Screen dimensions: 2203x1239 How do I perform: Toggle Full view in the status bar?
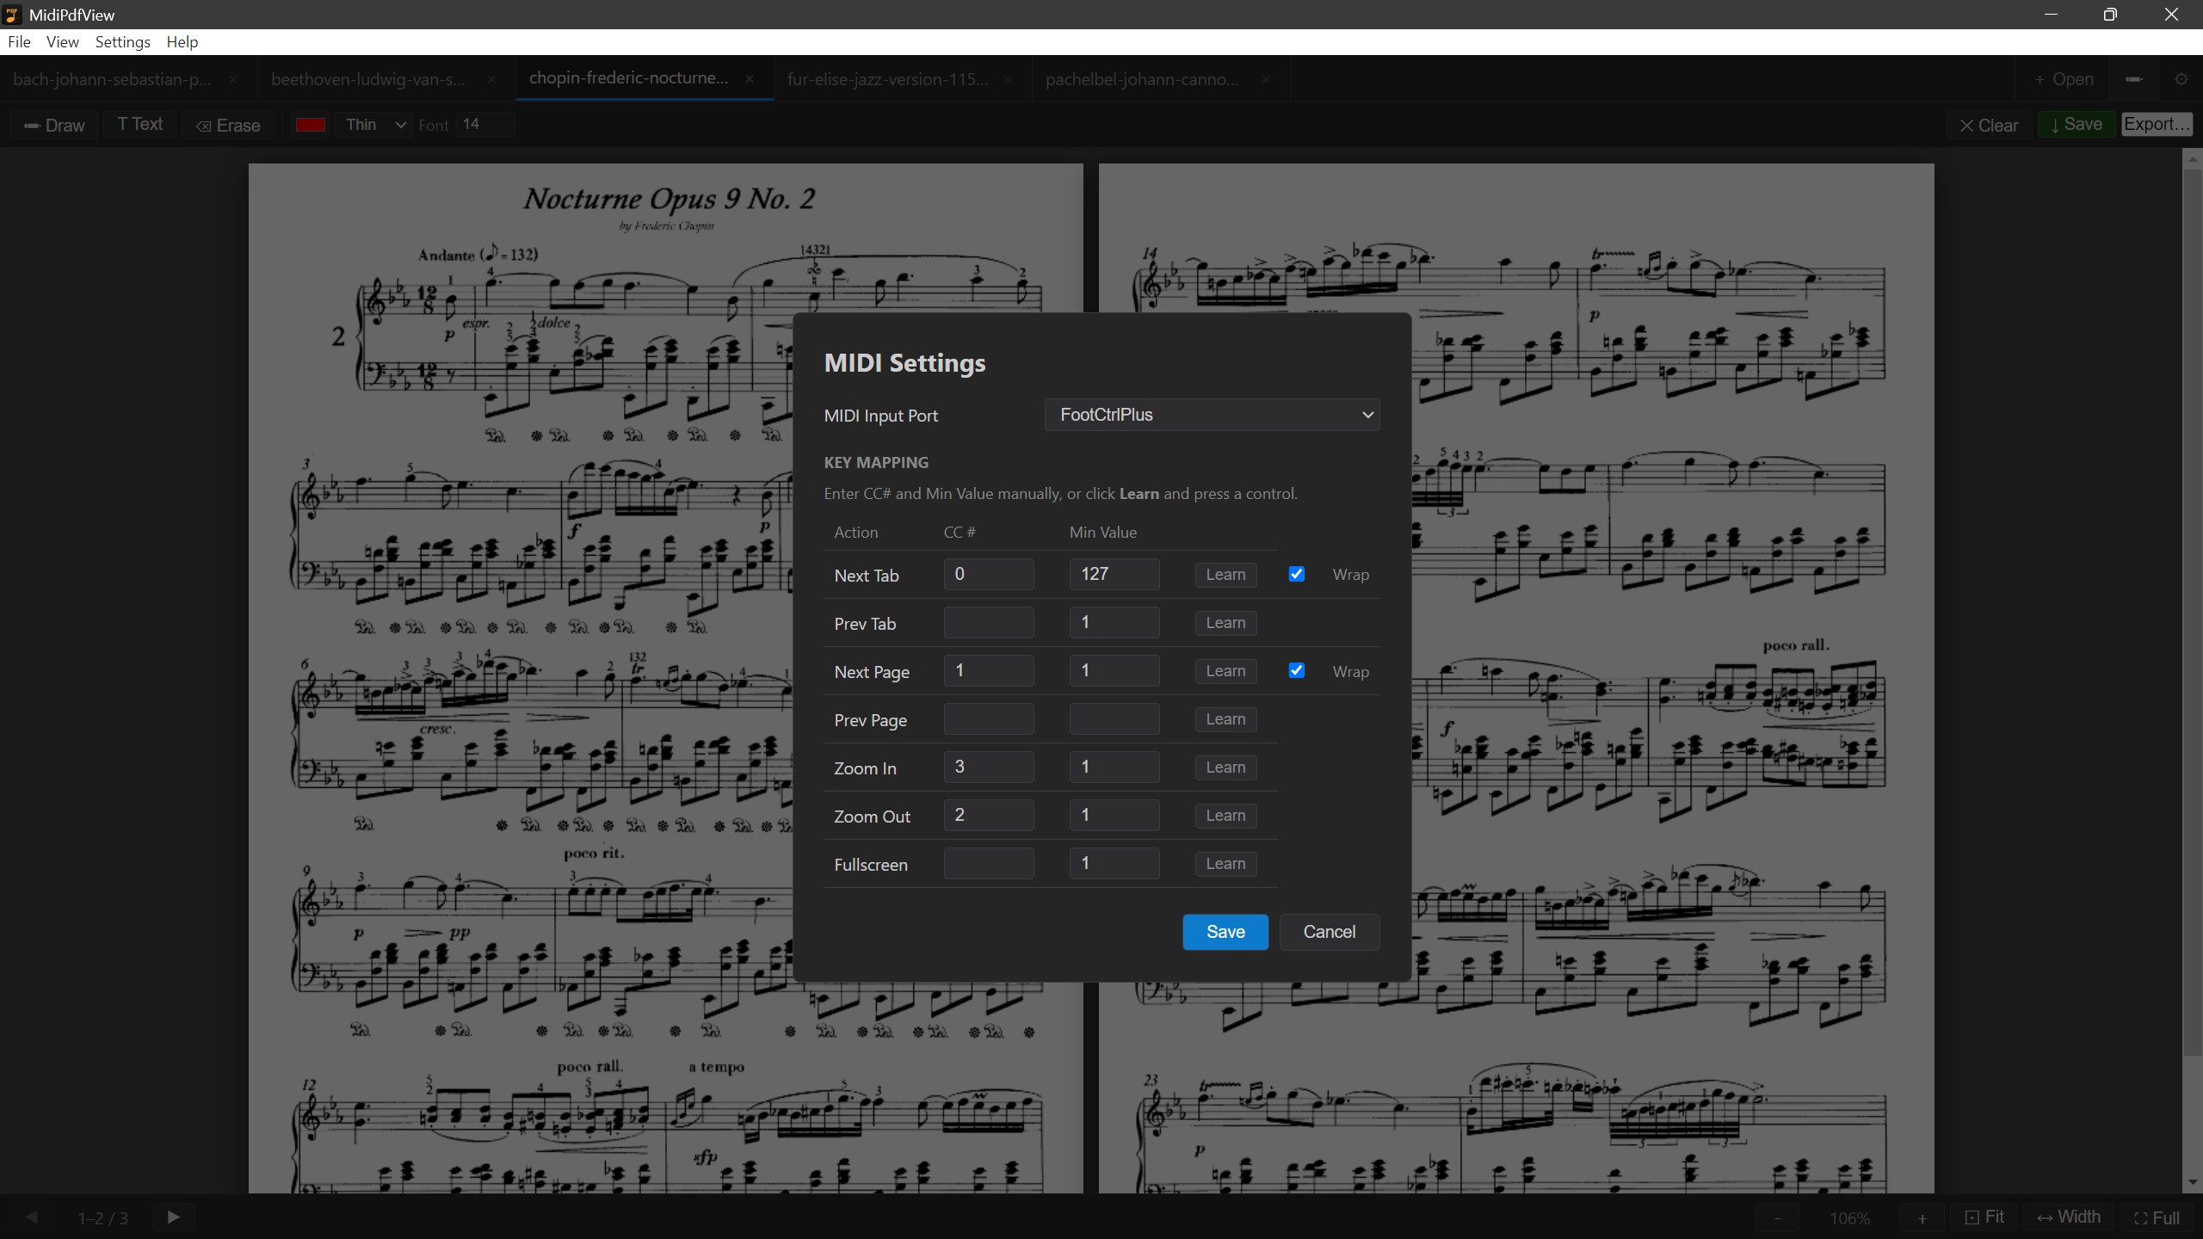[2157, 1217]
